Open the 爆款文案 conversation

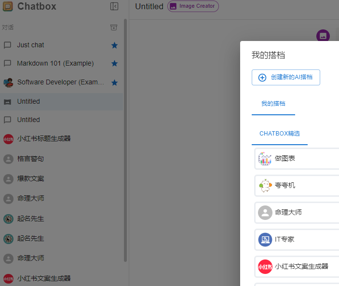(61, 179)
